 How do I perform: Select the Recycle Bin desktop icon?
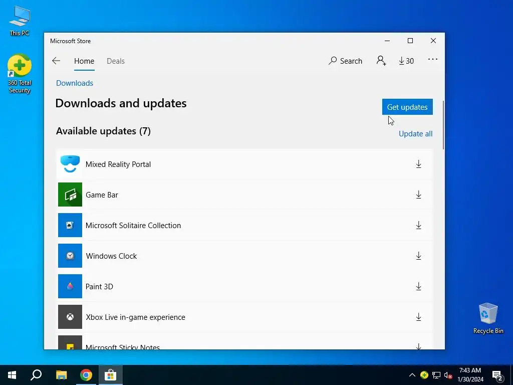(488, 318)
